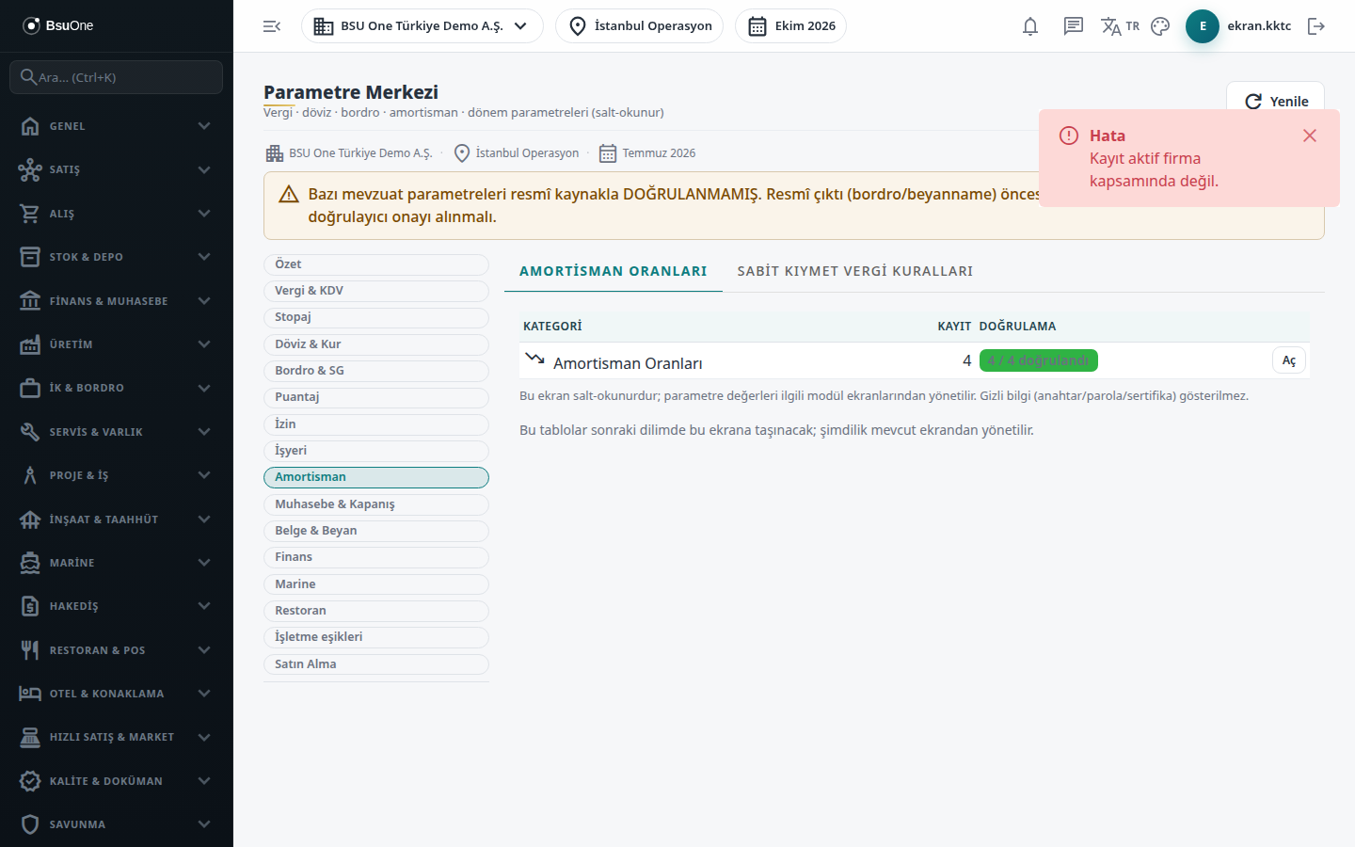
Task: Click the SAVUNMA shield icon
Action: [x=30, y=824]
